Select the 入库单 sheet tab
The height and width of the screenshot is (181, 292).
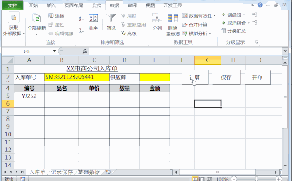click(37, 172)
